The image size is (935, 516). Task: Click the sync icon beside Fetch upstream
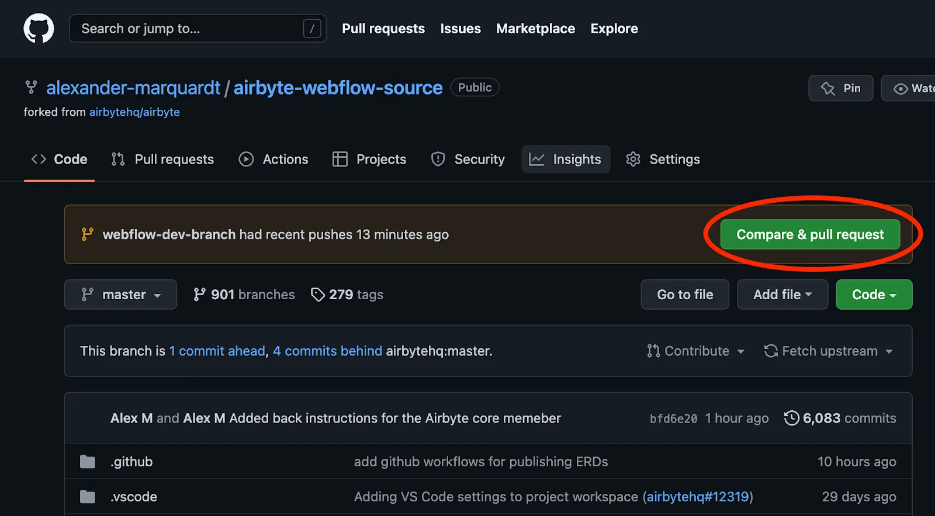(x=771, y=351)
